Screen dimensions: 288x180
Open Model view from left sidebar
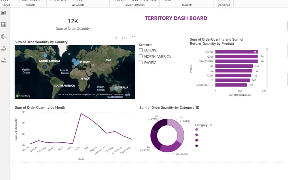3,36
